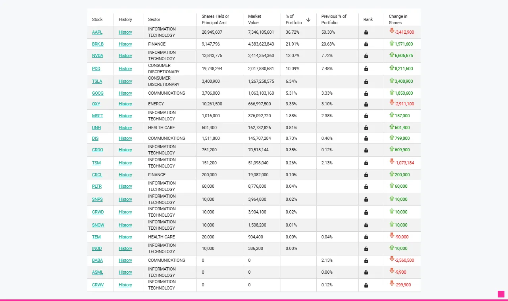
Task: Open the SNPS stock link
Action: [x=98, y=200]
